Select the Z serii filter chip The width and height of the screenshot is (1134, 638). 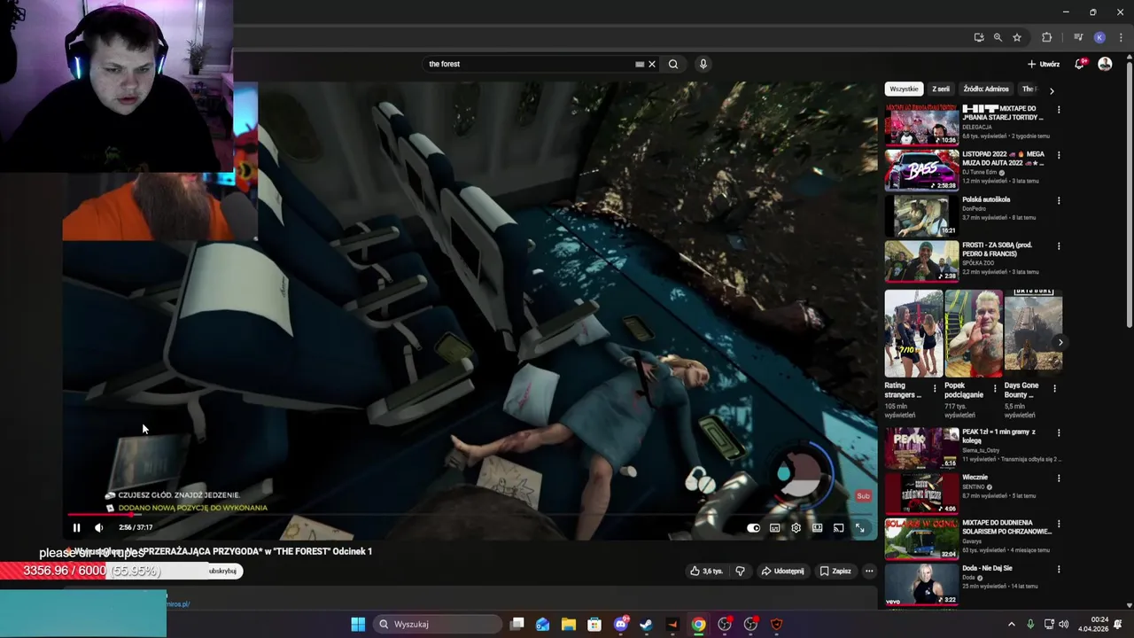(941, 89)
